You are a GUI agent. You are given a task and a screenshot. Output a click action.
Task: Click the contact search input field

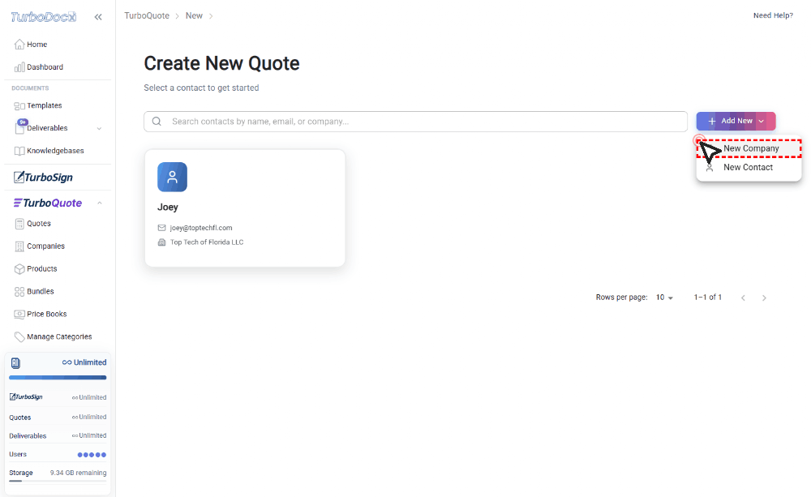pos(415,122)
